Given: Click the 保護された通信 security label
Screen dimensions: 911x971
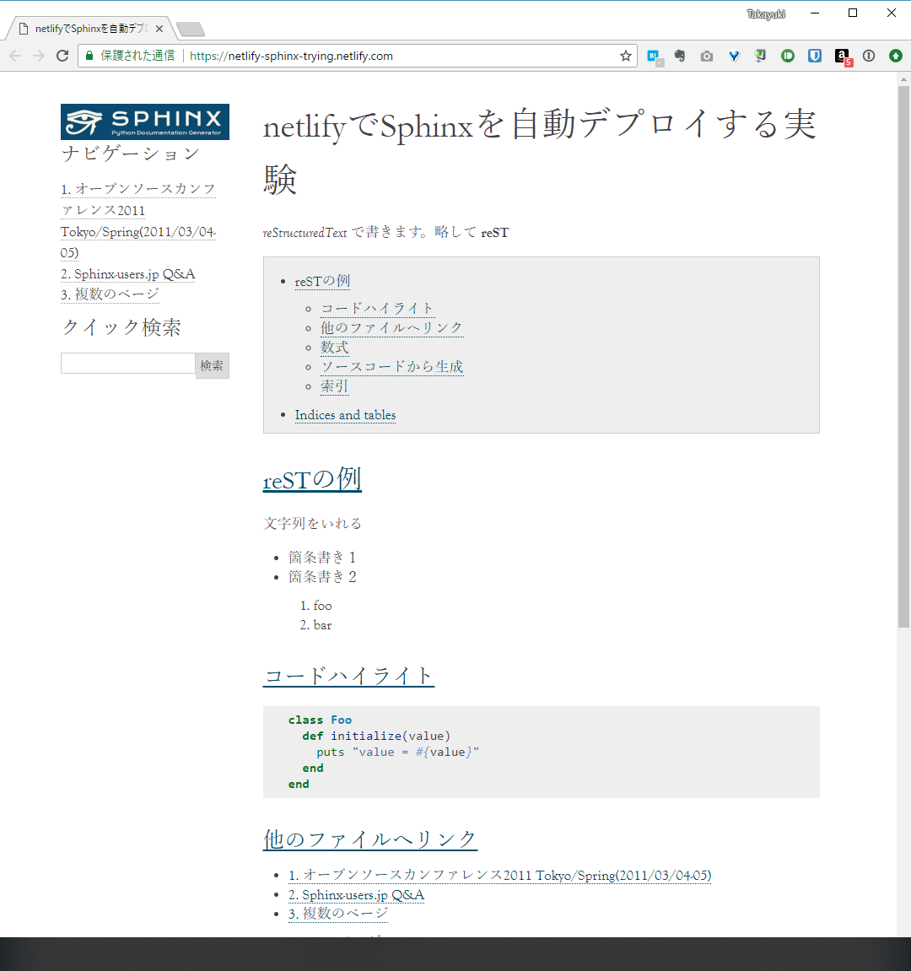Looking at the screenshot, I should pyautogui.click(x=137, y=56).
